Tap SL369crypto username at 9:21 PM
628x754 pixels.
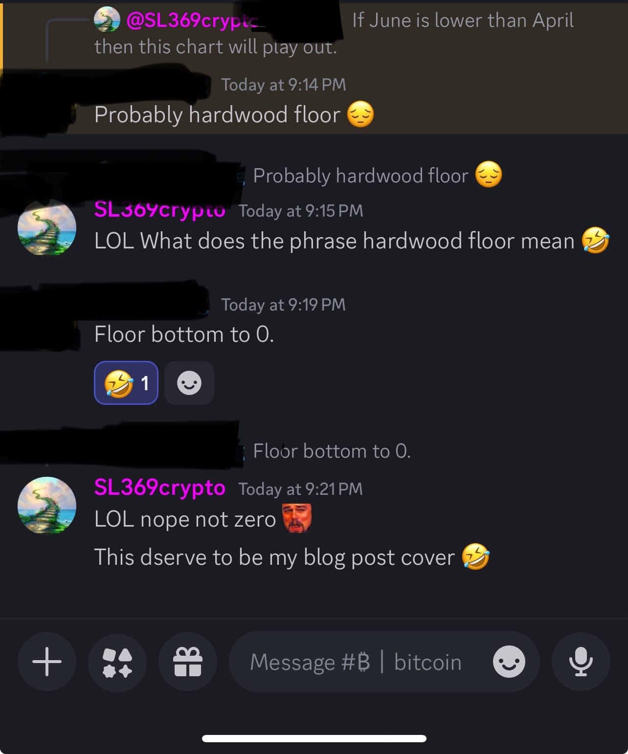click(159, 488)
